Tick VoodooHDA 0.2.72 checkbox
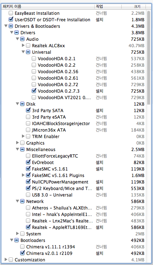 [34, 84]
